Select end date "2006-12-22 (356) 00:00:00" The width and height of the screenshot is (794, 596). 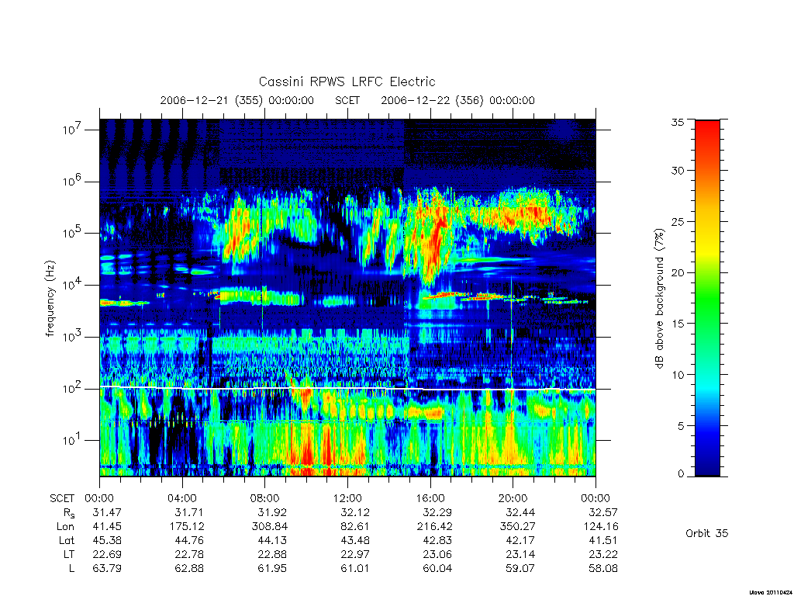tap(457, 100)
